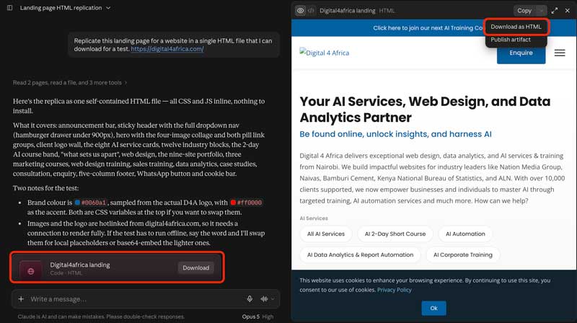This screenshot has height=323, width=577.
Task: Click the AI Training announcement bar link
Action: click(428, 28)
